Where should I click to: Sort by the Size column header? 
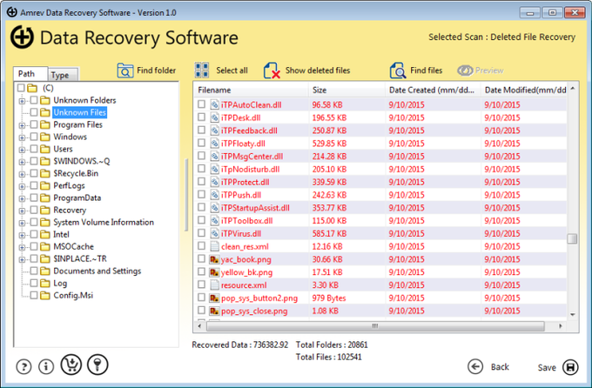point(347,90)
